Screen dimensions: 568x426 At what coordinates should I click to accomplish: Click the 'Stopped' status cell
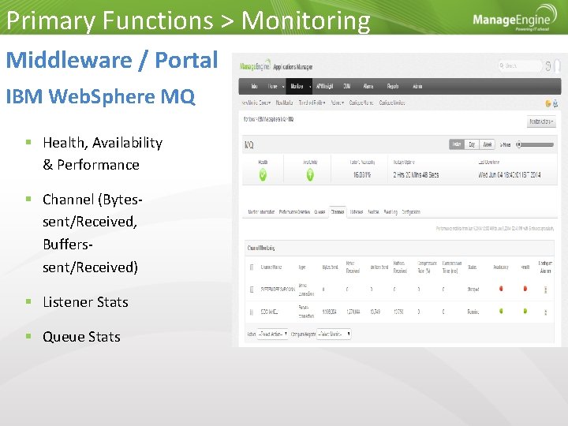coord(473,290)
